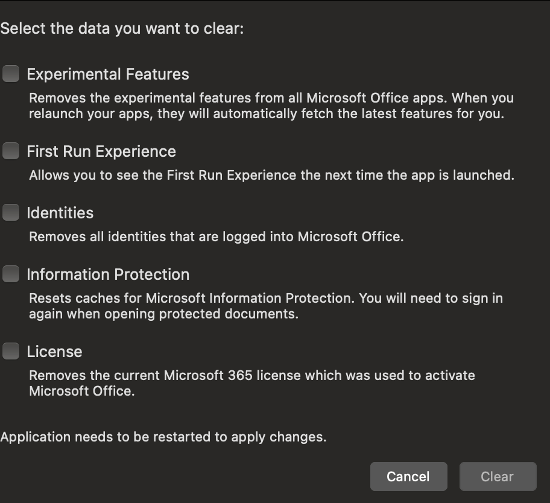This screenshot has height=503, width=550.
Task: Click the 'Experimental Features' label text
Action: pos(108,74)
